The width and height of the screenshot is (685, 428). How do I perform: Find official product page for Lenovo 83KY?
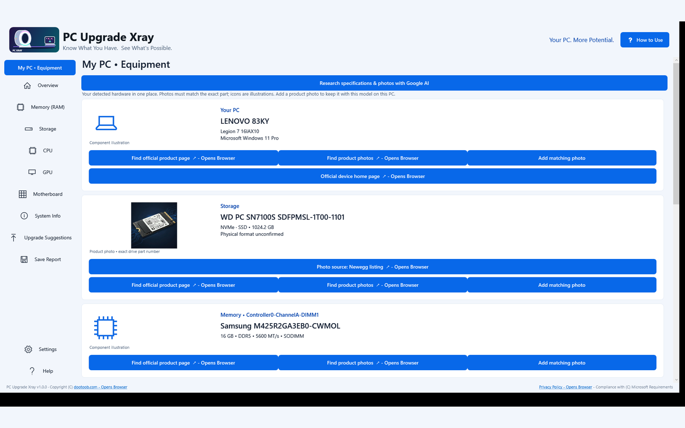click(183, 158)
